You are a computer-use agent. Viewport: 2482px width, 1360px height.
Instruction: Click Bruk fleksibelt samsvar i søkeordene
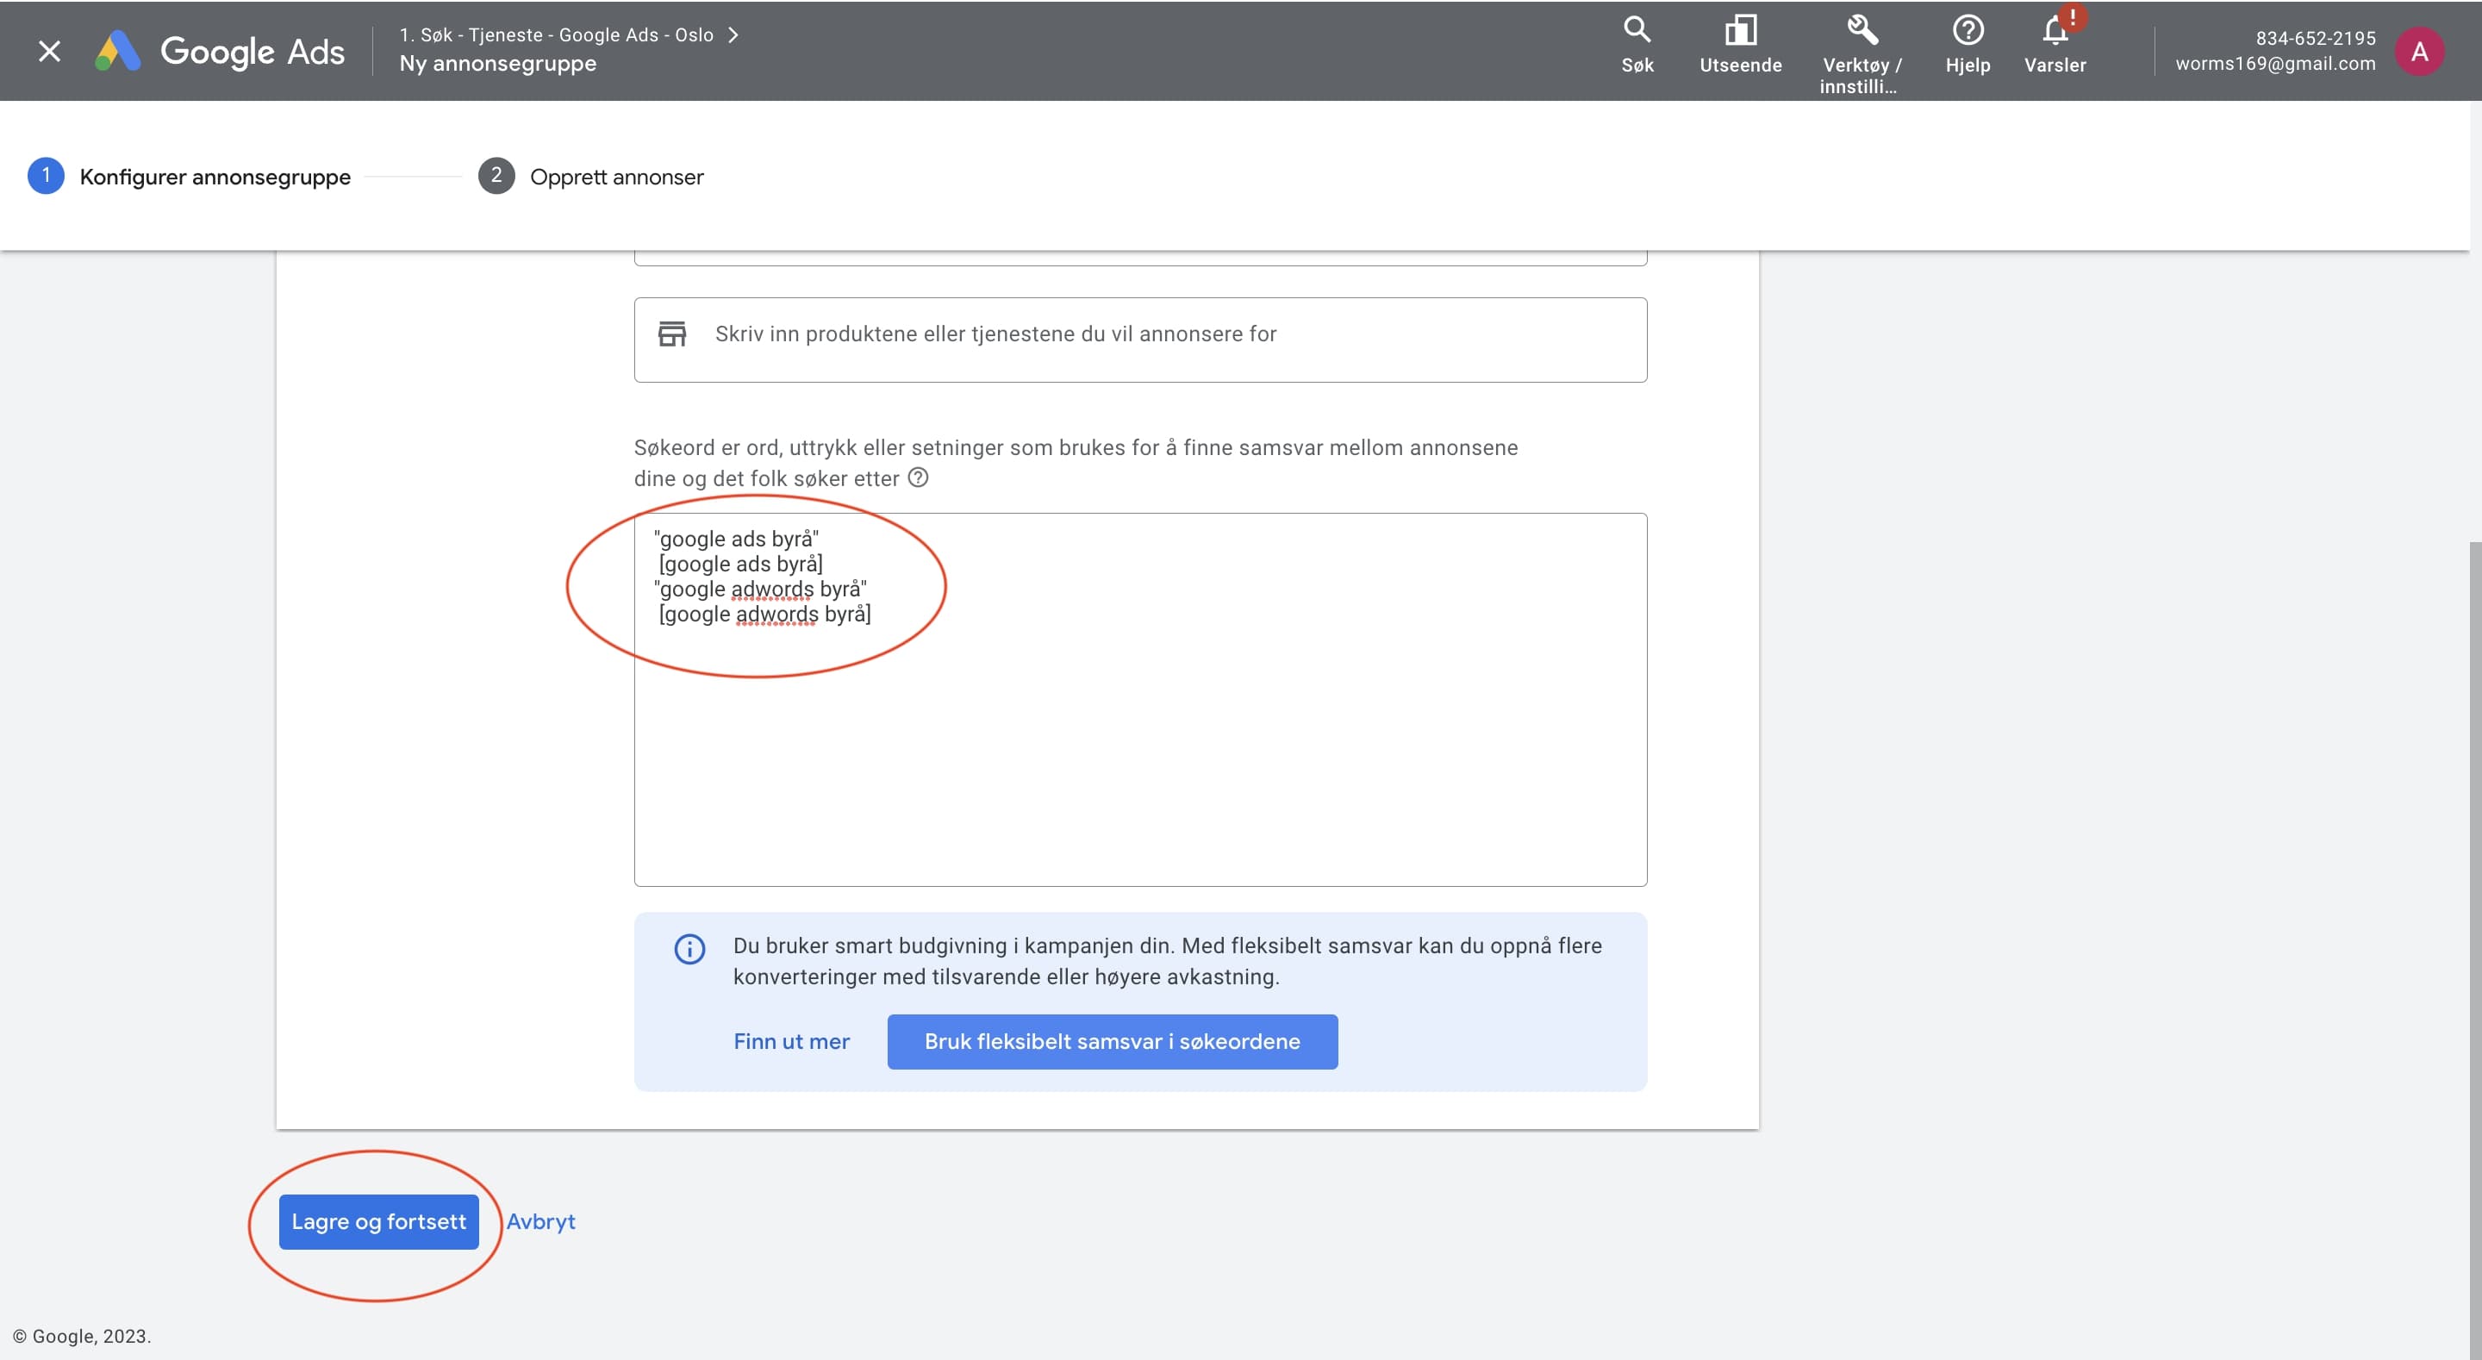click(1112, 1041)
